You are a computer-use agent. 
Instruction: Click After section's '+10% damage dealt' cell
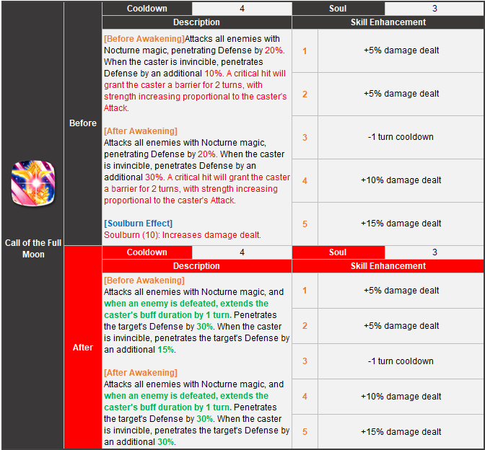[401, 396]
